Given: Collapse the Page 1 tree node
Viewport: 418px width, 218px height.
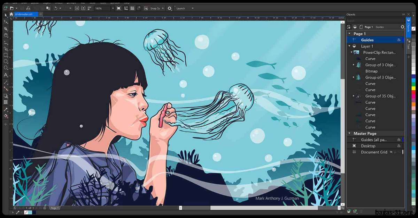Looking at the screenshot, I should [x=349, y=34].
